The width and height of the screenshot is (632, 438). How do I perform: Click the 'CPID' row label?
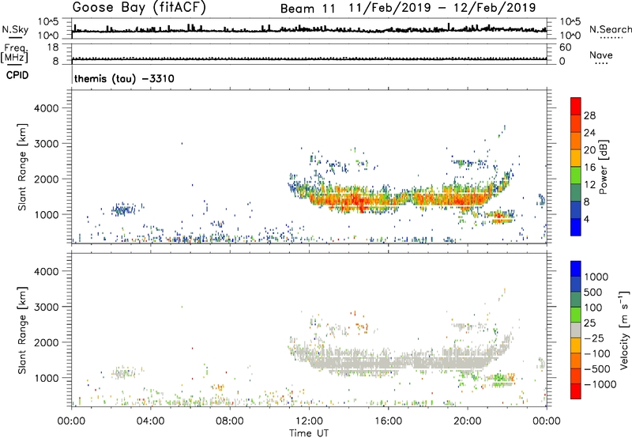pyautogui.click(x=17, y=75)
